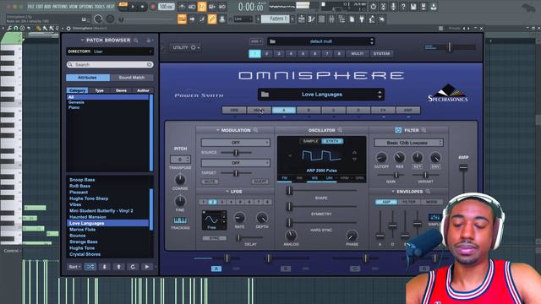The width and height of the screenshot is (541, 304).
Task: Toggle the modulation INVERT button
Action: tap(260, 182)
